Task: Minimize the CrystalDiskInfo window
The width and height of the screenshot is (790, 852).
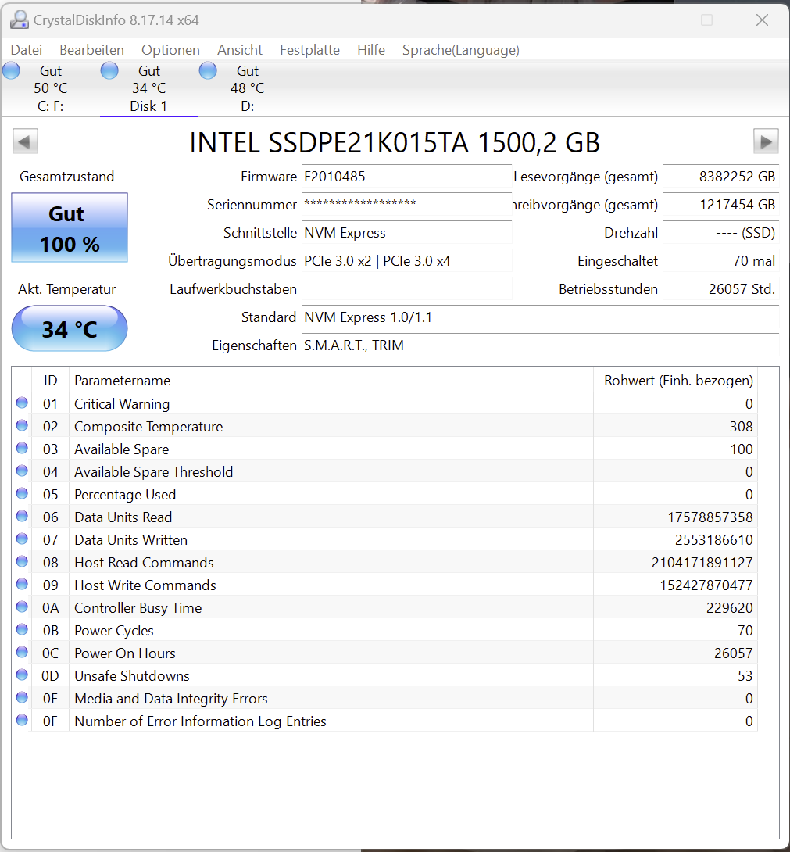Action: click(652, 20)
